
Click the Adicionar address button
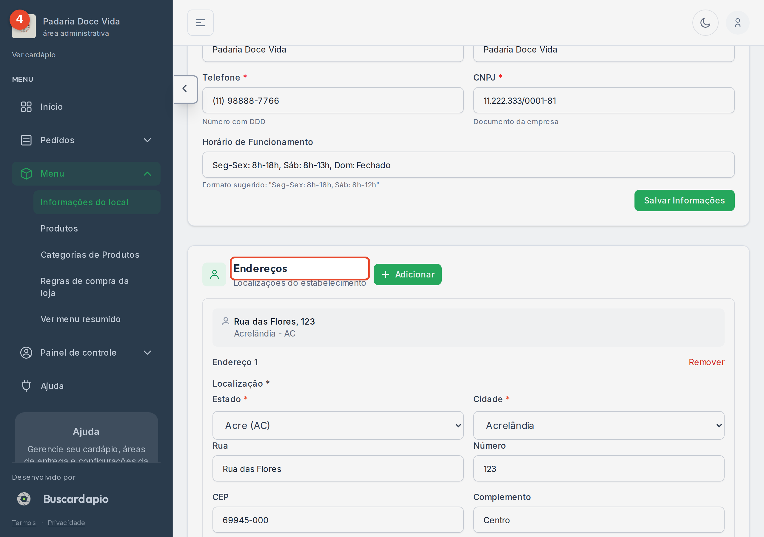pos(407,274)
